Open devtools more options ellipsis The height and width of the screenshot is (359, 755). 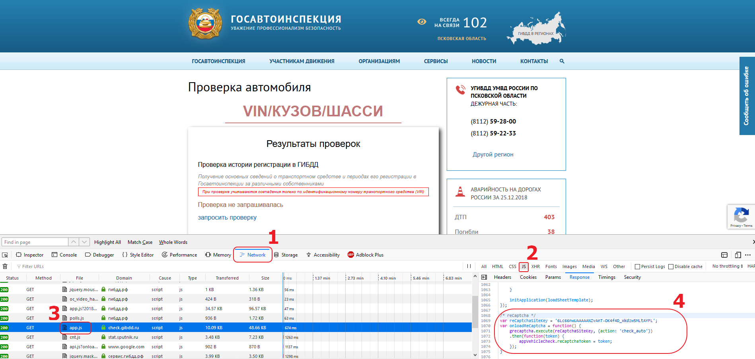[748, 255]
